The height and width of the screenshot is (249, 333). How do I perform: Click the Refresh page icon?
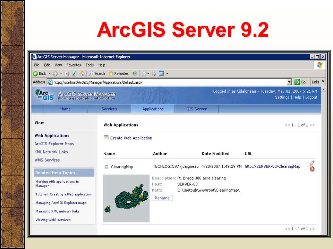click(x=74, y=74)
